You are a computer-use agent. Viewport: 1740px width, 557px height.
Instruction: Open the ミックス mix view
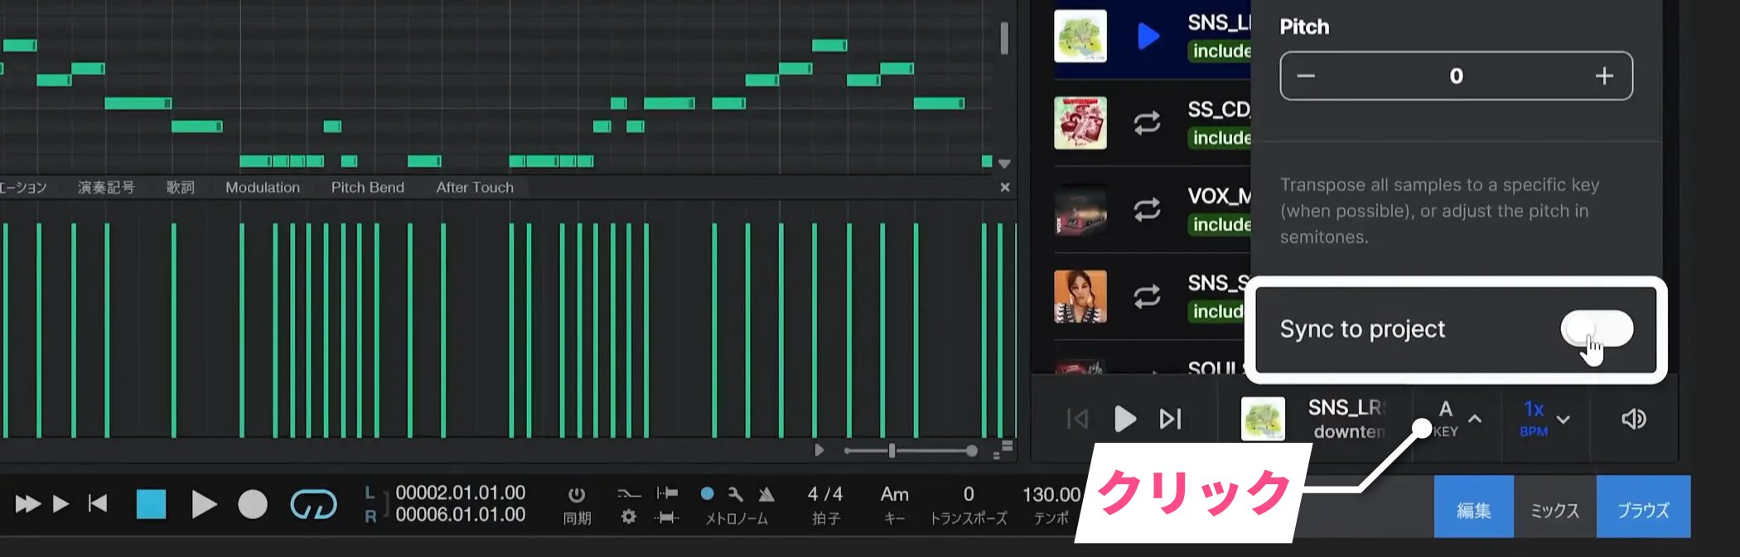pyautogui.click(x=1554, y=509)
